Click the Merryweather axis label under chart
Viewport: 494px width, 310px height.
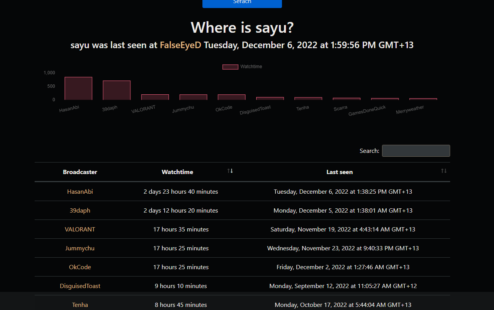(x=410, y=110)
